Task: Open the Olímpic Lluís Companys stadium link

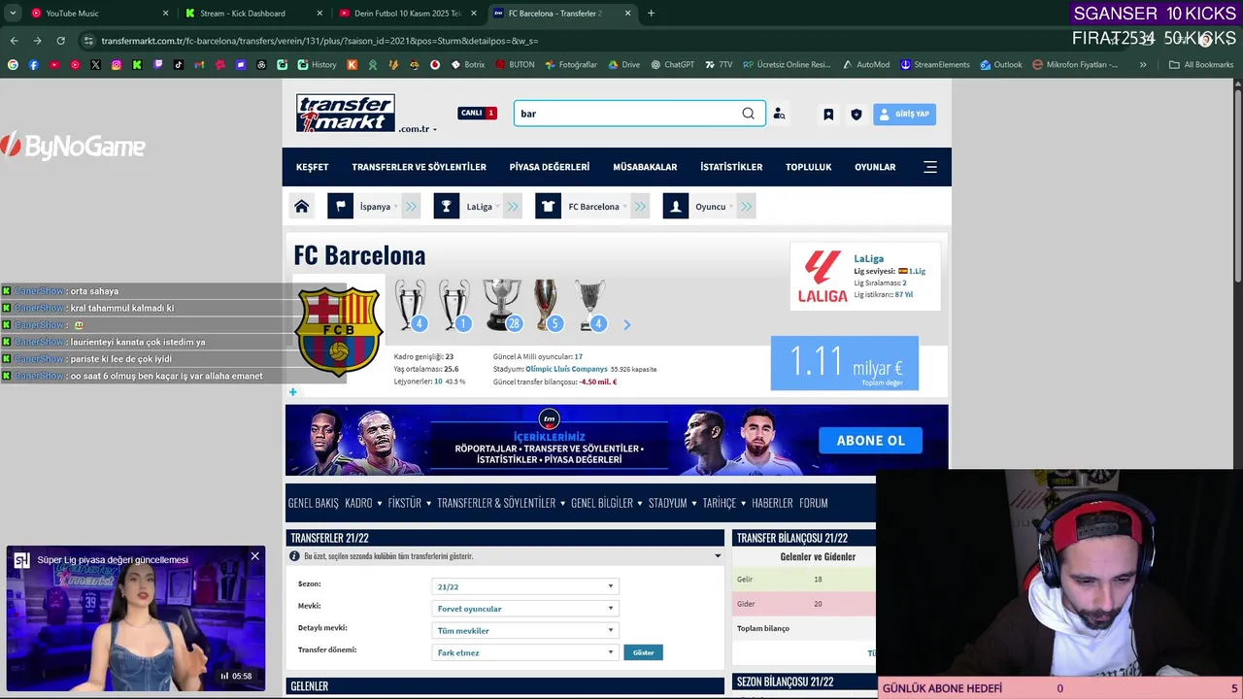Action: tap(566, 369)
